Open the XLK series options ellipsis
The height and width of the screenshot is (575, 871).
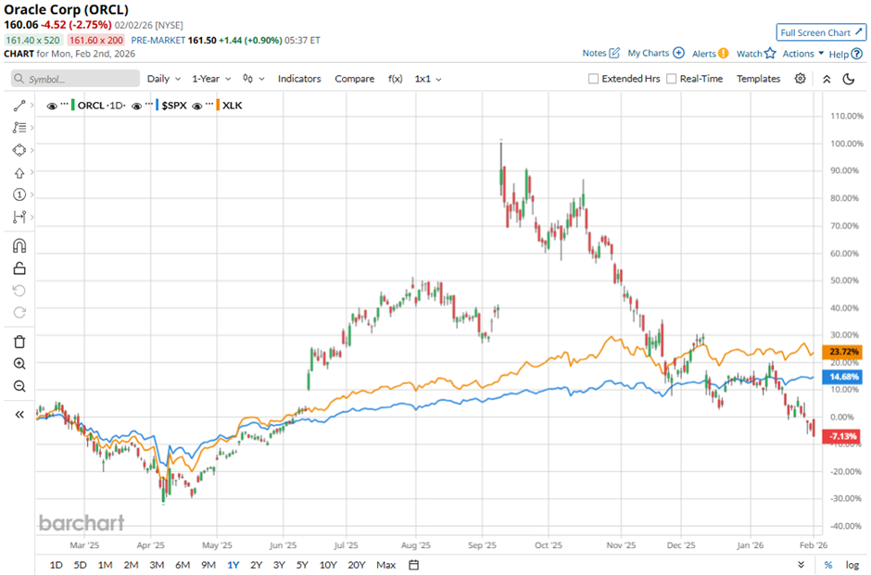click(x=208, y=105)
